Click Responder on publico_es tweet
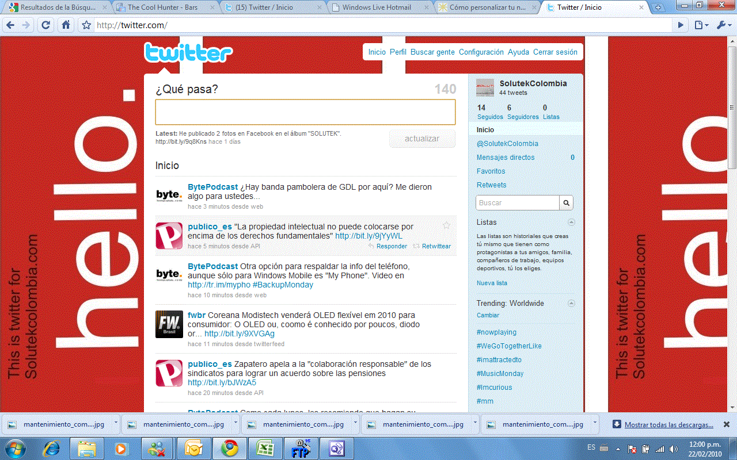Image resolution: width=737 pixels, height=460 pixels. 388,246
